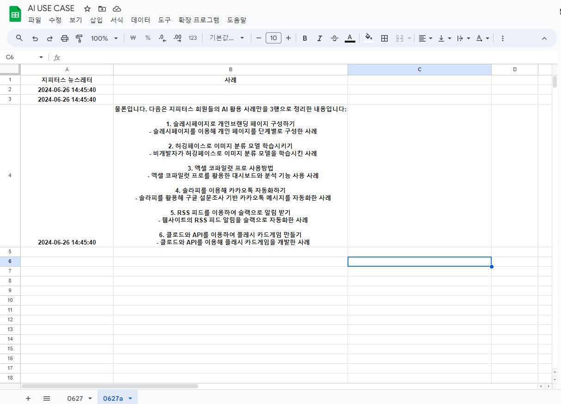Viewport: 561px width, 404px height.
Task: Open the font family dropdown 기본값
Action: tap(226, 38)
